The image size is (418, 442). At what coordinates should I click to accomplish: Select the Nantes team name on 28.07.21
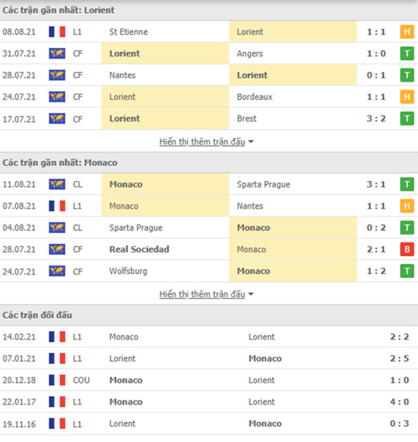[x=122, y=75]
